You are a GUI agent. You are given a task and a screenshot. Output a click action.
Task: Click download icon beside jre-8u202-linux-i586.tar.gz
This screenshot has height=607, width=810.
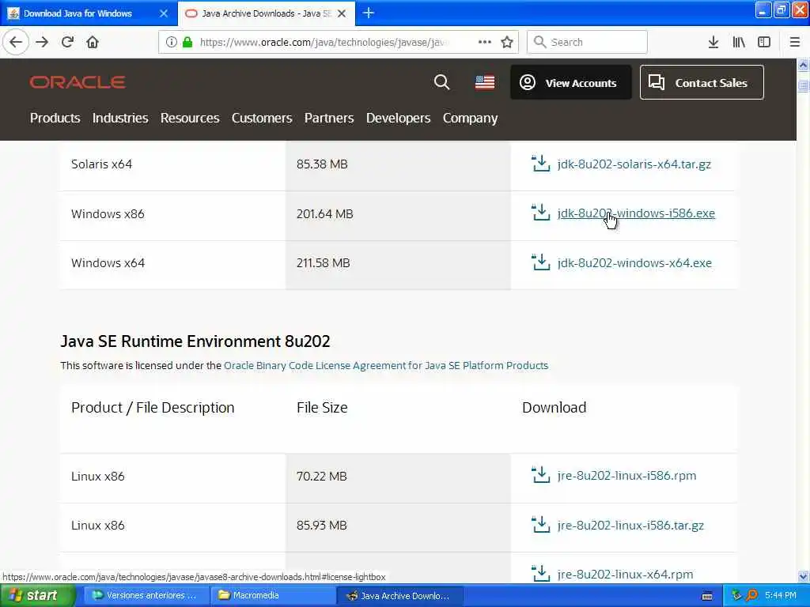tap(541, 525)
